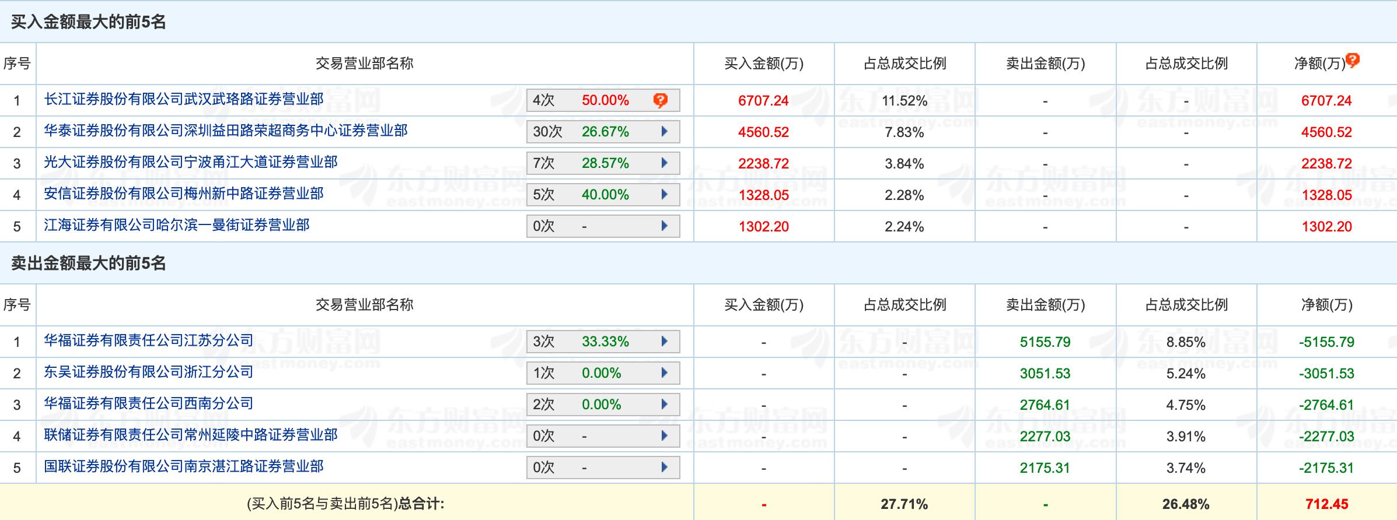Select total net amount 712.45
The height and width of the screenshot is (520, 1397).
1327,504
